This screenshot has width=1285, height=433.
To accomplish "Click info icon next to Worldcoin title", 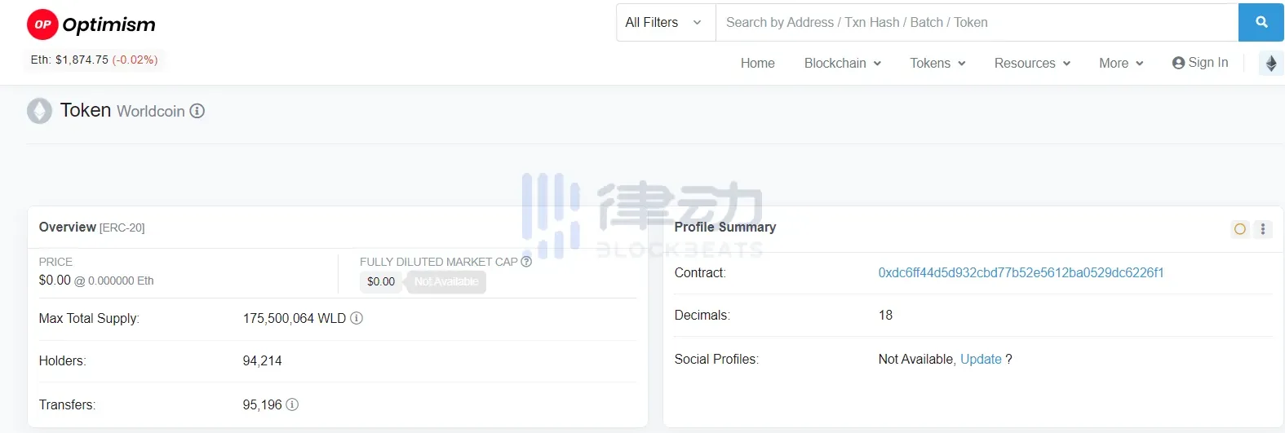I will (x=197, y=111).
